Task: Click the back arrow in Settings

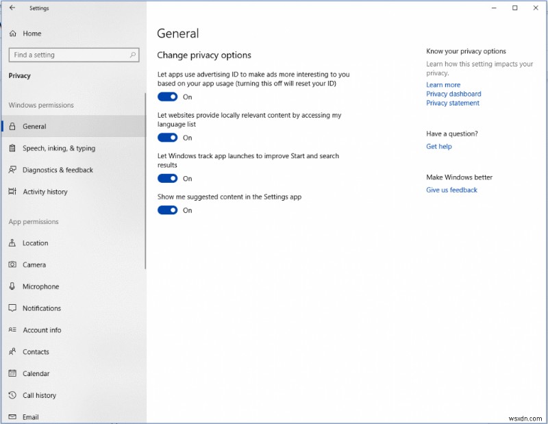Action: click(x=12, y=8)
